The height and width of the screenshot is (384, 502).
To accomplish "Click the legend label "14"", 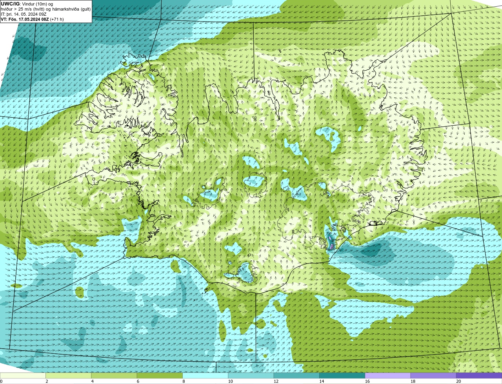I will tap(321, 381).
